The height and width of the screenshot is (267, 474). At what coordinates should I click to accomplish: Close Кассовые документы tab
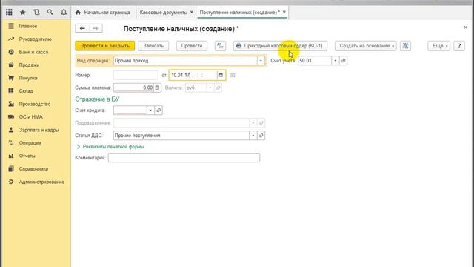click(192, 13)
